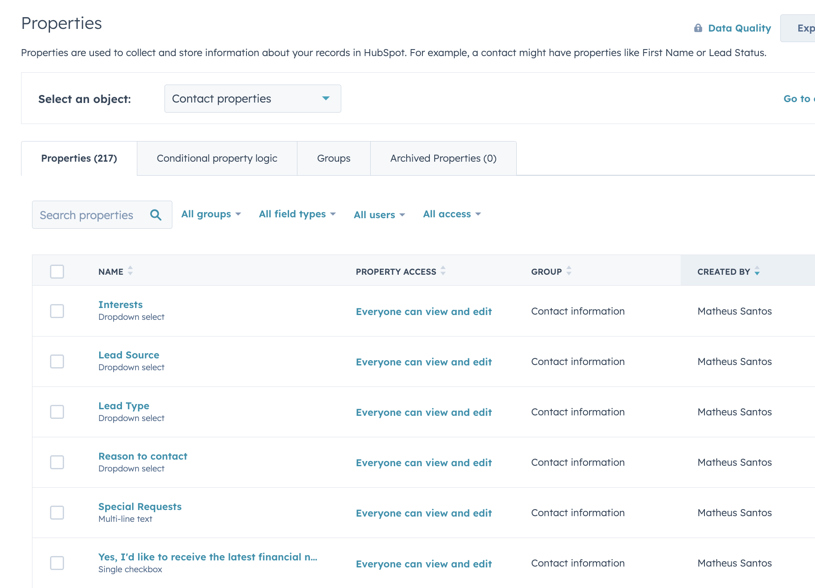815x588 pixels.
Task: Switch to Conditional property logic tab
Action: (x=217, y=158)
